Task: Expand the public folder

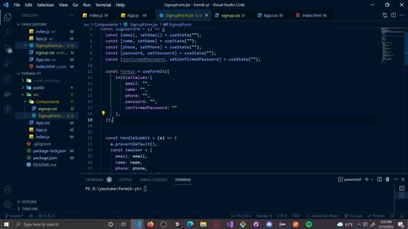Action: click(23, 88)
